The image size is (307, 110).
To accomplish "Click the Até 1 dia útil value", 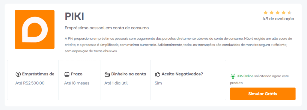I will click(x=116, y=83).
